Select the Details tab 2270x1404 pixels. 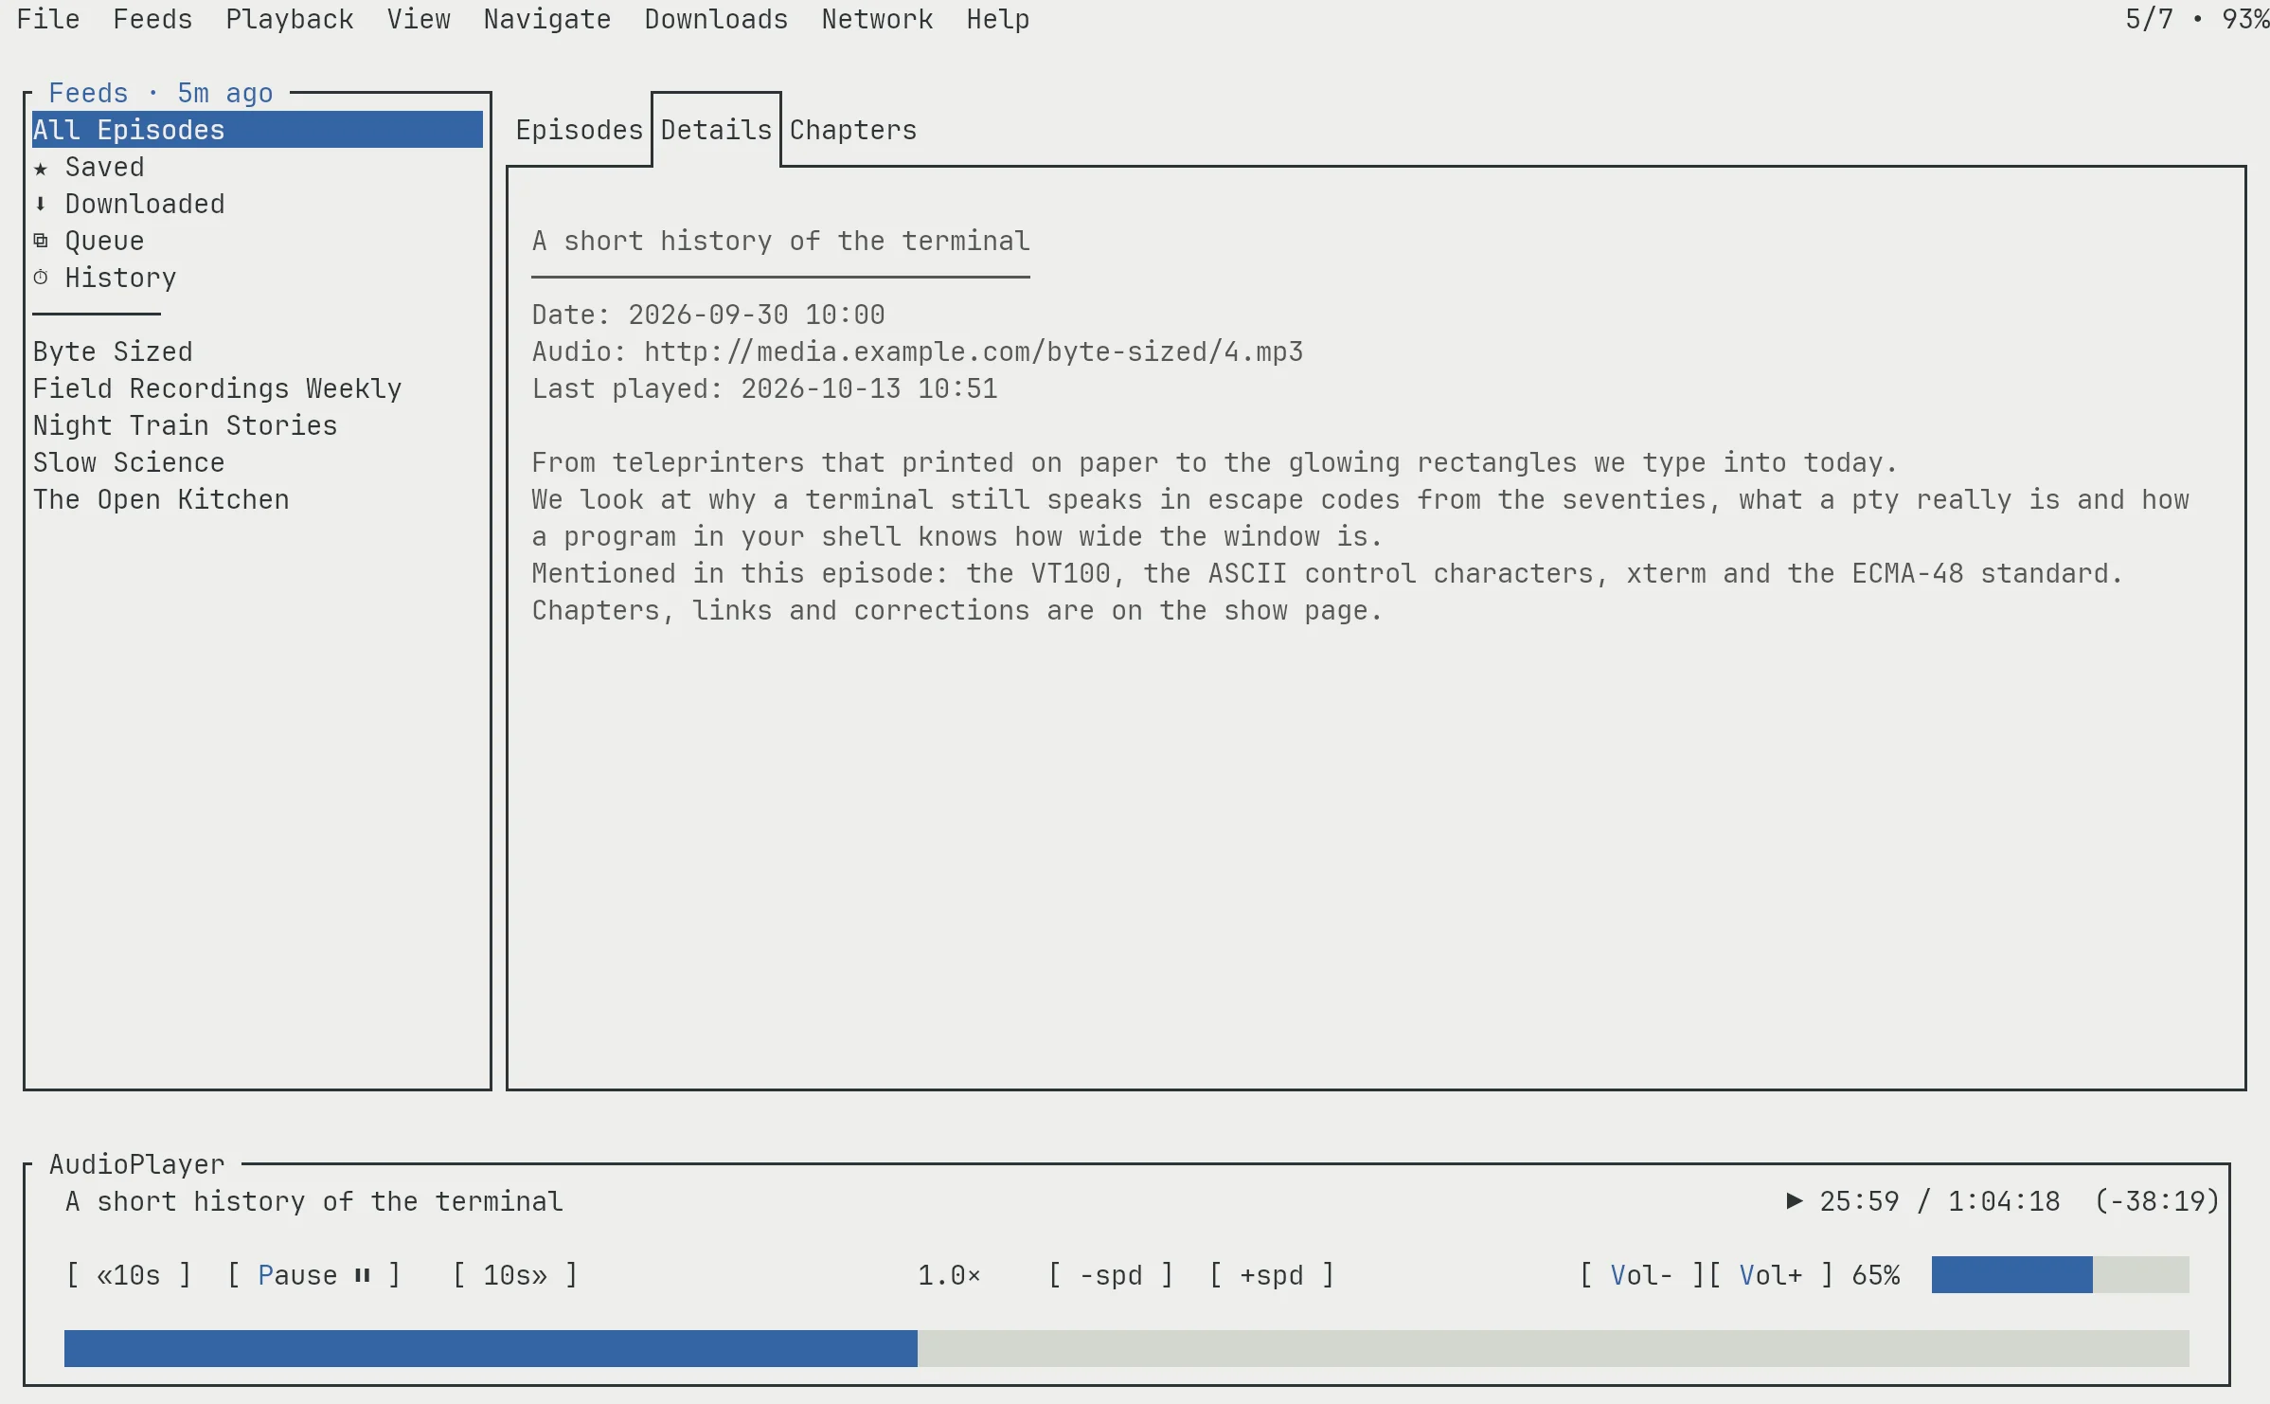(716, 130)
